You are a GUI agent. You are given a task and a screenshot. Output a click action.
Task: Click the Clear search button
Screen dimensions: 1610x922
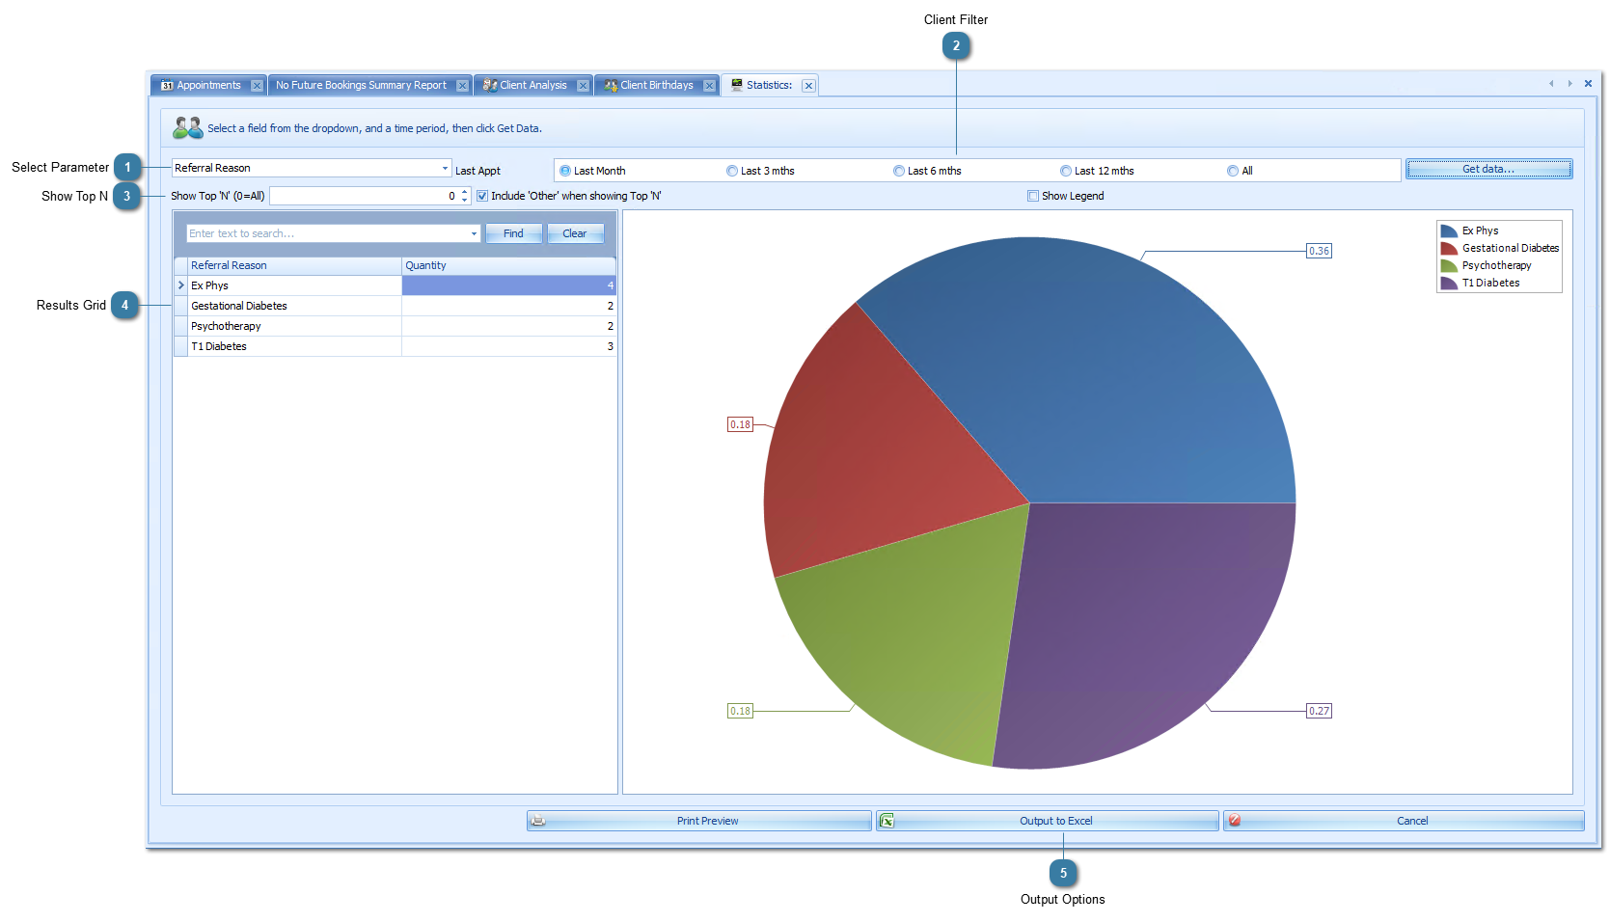click(x=575, y=233)
